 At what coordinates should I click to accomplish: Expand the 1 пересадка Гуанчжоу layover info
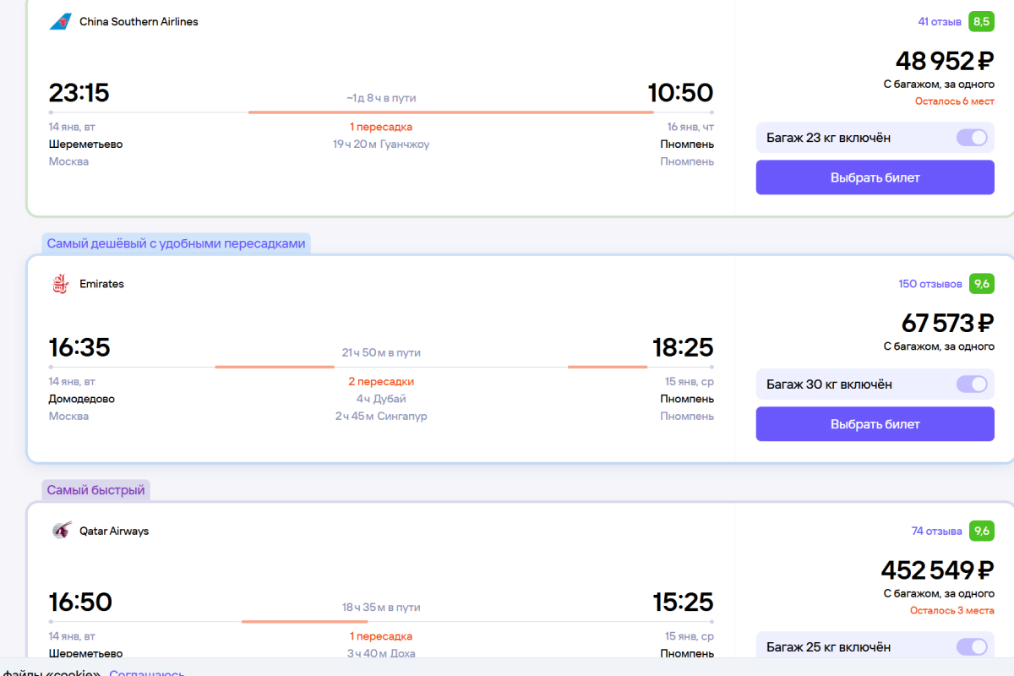(381, 127)
